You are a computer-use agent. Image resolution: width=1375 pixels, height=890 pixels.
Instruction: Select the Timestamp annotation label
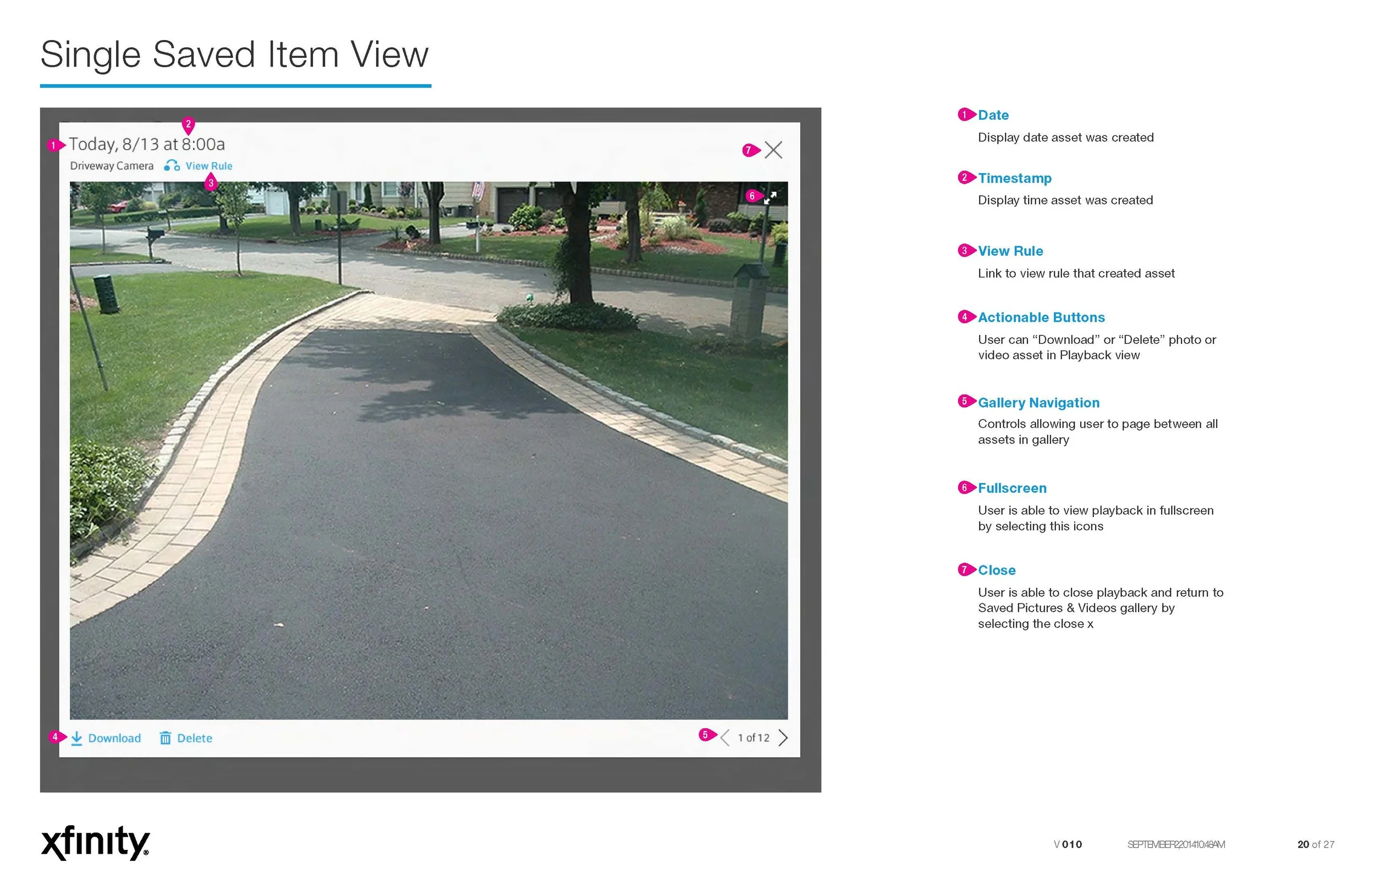[1015, 178]
